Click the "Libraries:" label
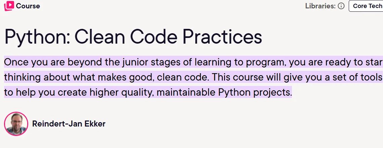 tap(320, 6)
